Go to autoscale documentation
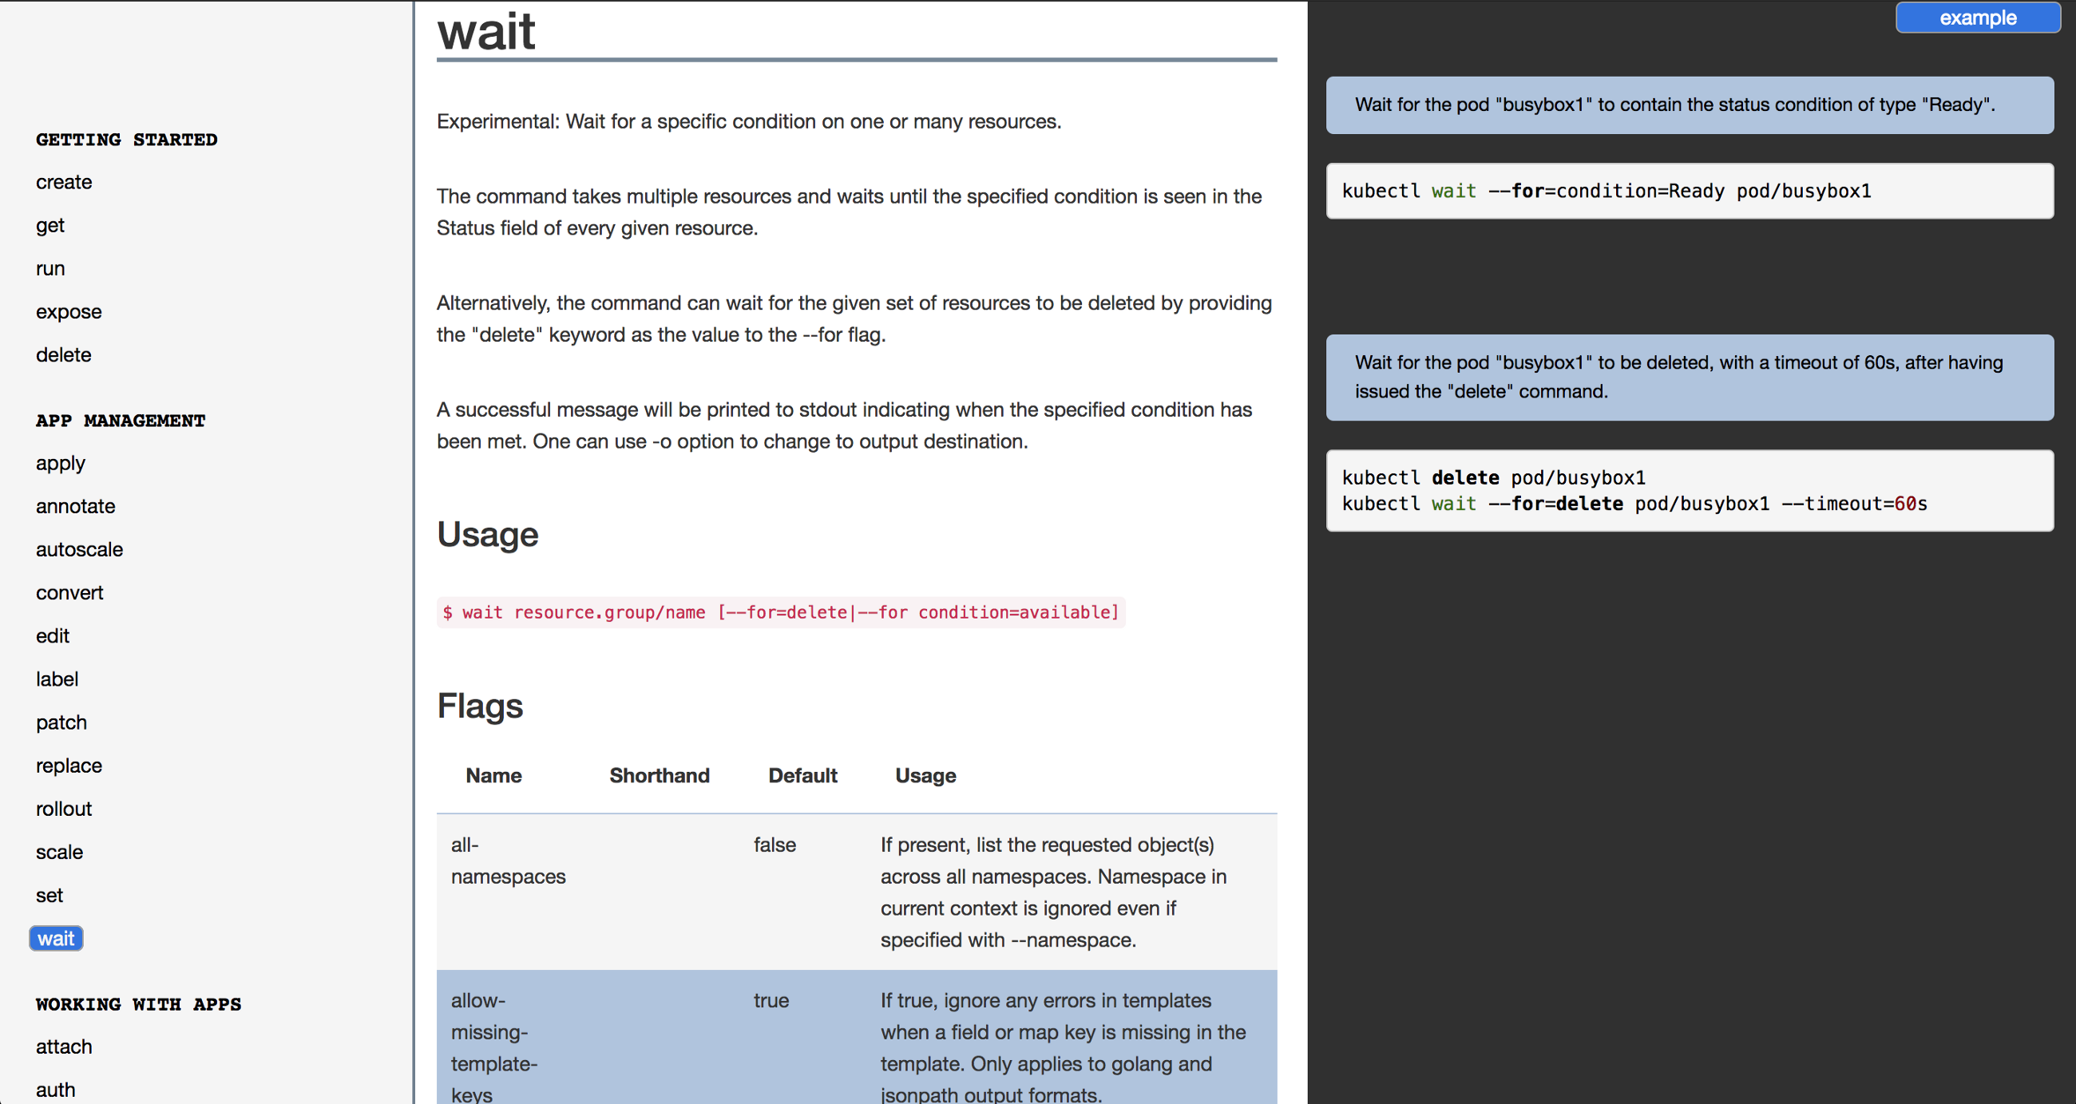 click(x=80, y=549)
